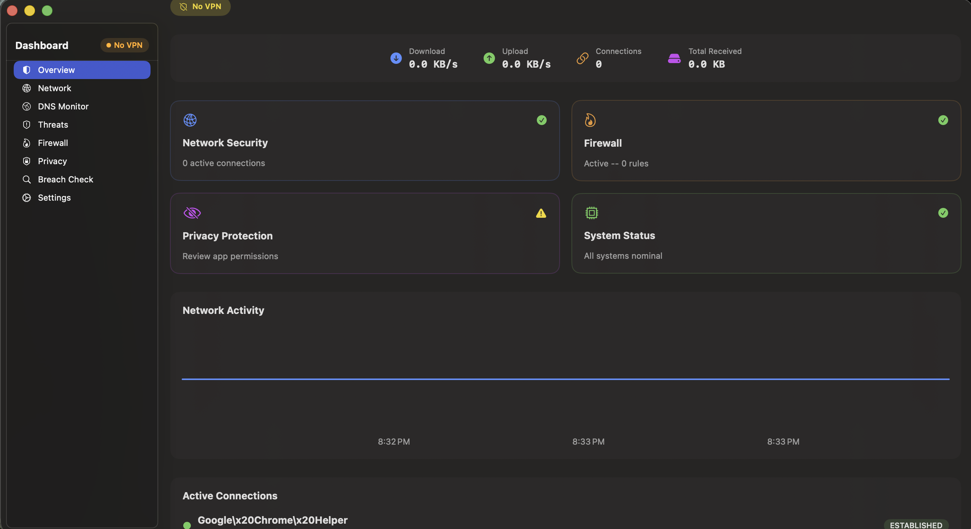Click the Network Activity heading
The height and width of the screenshot is (529, 971).
224,310
